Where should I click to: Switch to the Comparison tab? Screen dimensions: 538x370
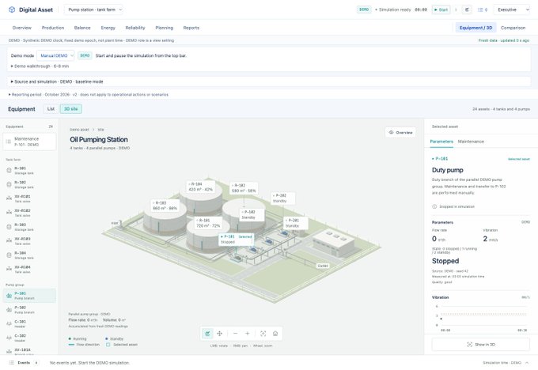pyautogui.click(x=513, y=28)
